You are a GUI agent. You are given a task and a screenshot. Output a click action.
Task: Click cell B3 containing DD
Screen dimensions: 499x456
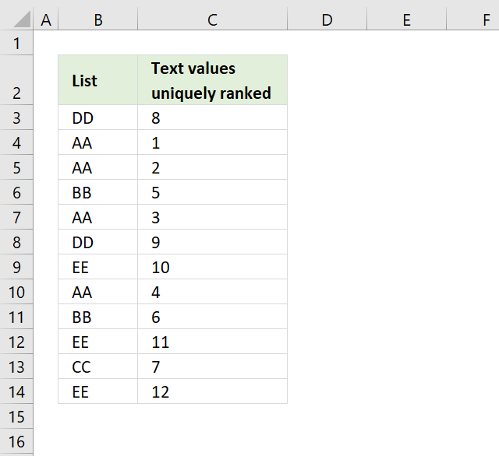click(98, 118)
